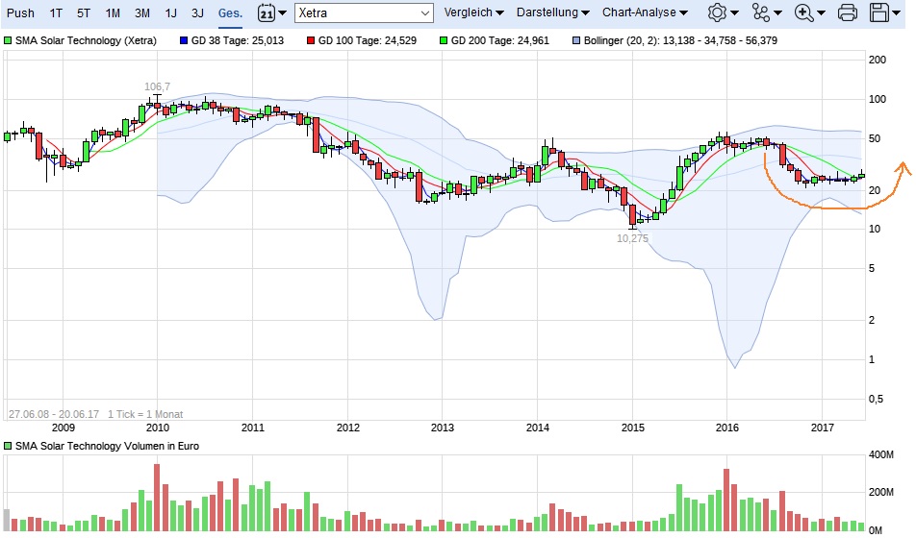Click the 1 Tick = 1 Monat text
Image resolution: width=916 pixels, height=538 pixels.
tap(145, 414)
